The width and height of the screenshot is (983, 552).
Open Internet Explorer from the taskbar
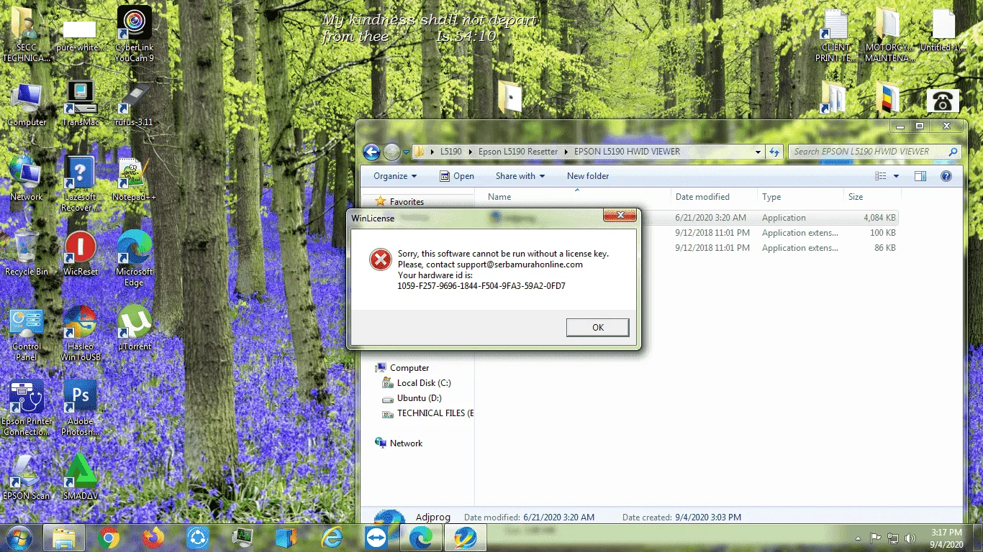(x=332, y=538)
